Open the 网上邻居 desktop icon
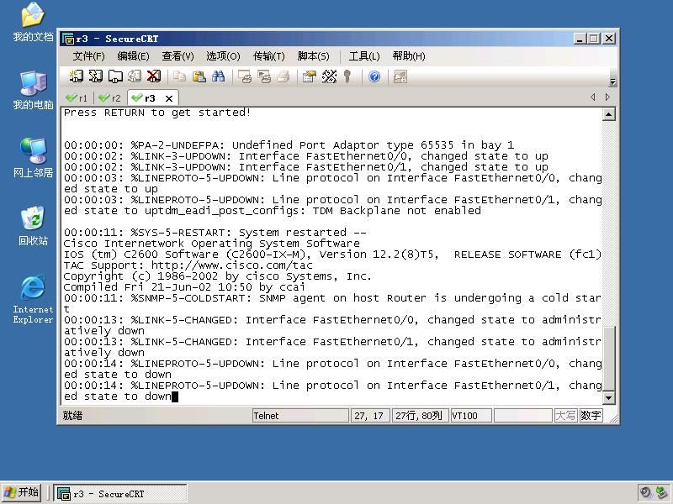673x504 pixels. point(33,158)
